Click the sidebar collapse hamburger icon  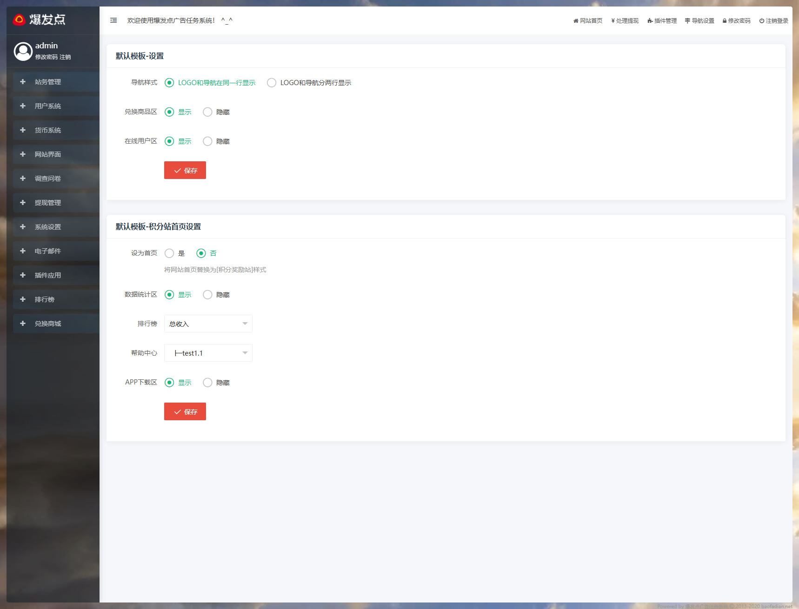point(113,20)
